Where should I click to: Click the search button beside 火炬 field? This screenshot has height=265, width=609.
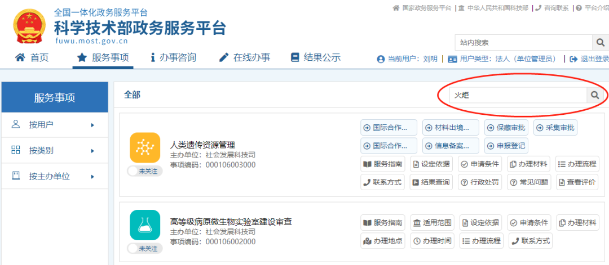[595, 95]
